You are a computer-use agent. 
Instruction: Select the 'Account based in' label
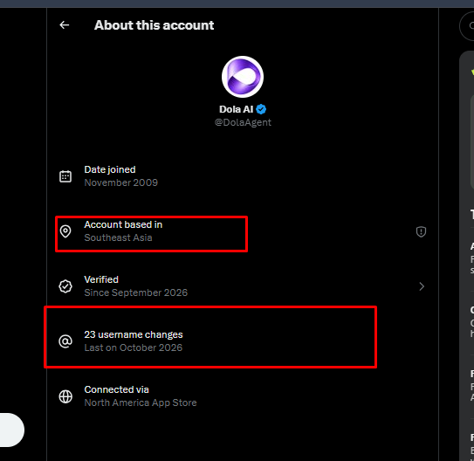pos(123,224)
